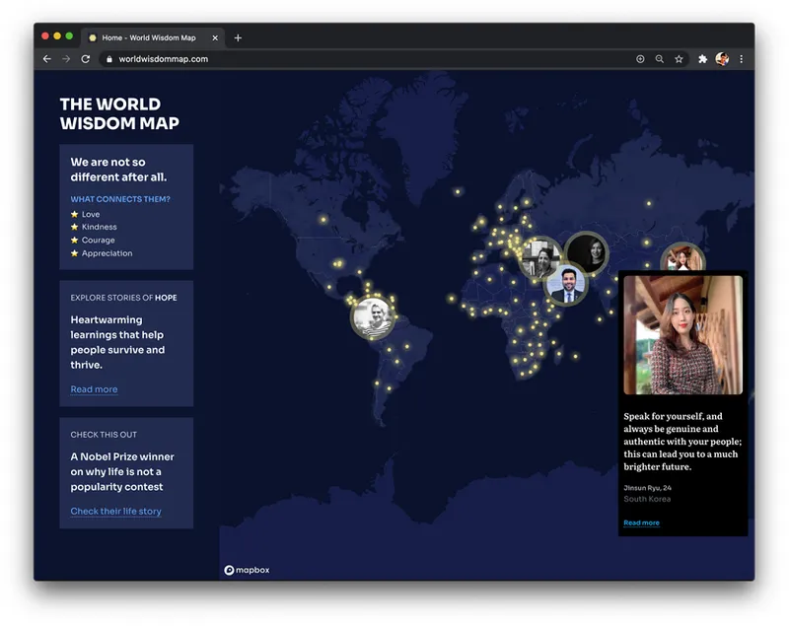
Task: Click Read more under Heartwarming learnings
Action: [94, 389]
